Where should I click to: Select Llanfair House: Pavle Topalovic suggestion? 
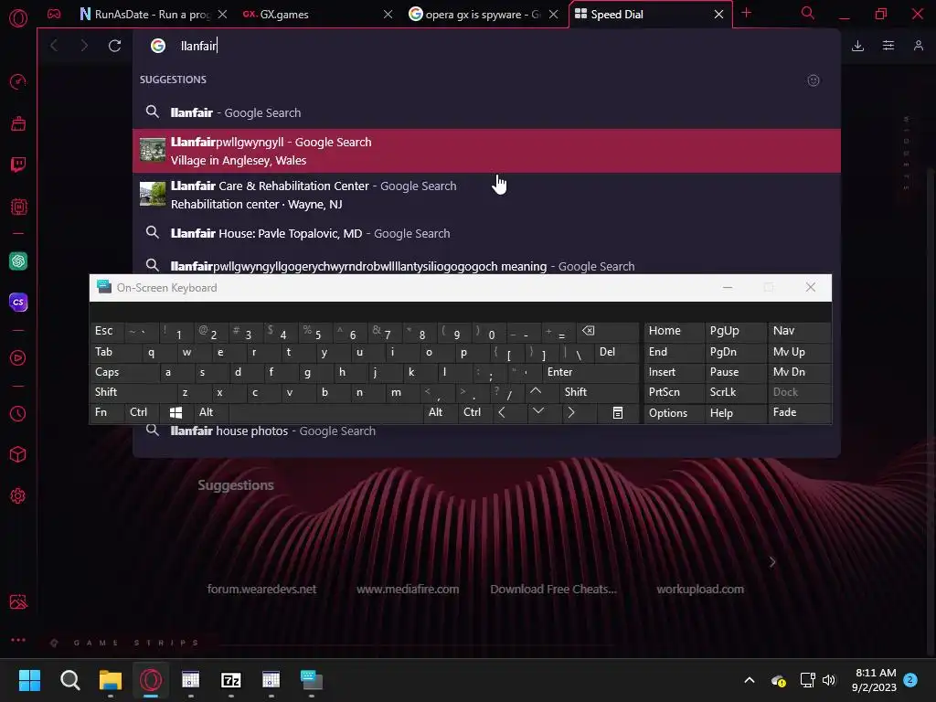[486, 233]
